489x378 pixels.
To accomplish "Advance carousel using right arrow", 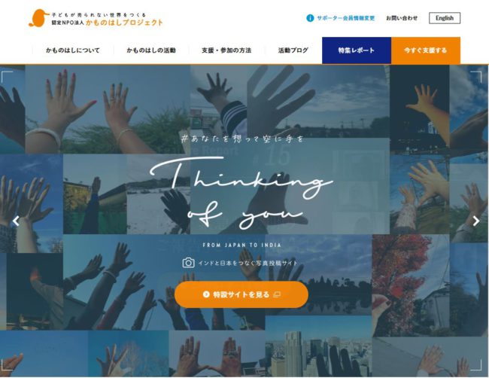I will point(476,221).
